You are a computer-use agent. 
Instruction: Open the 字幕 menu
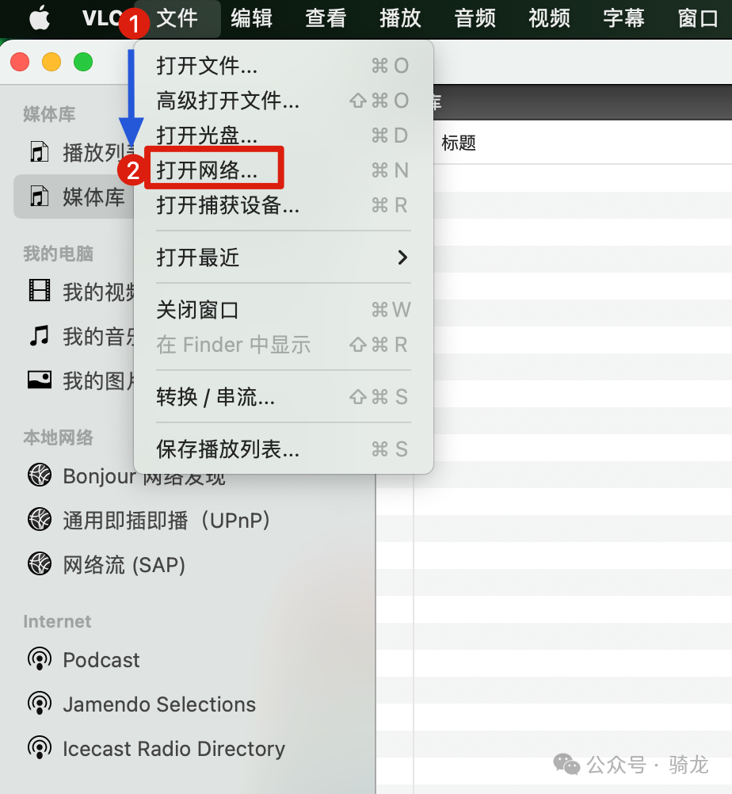(x=623, y=19)
